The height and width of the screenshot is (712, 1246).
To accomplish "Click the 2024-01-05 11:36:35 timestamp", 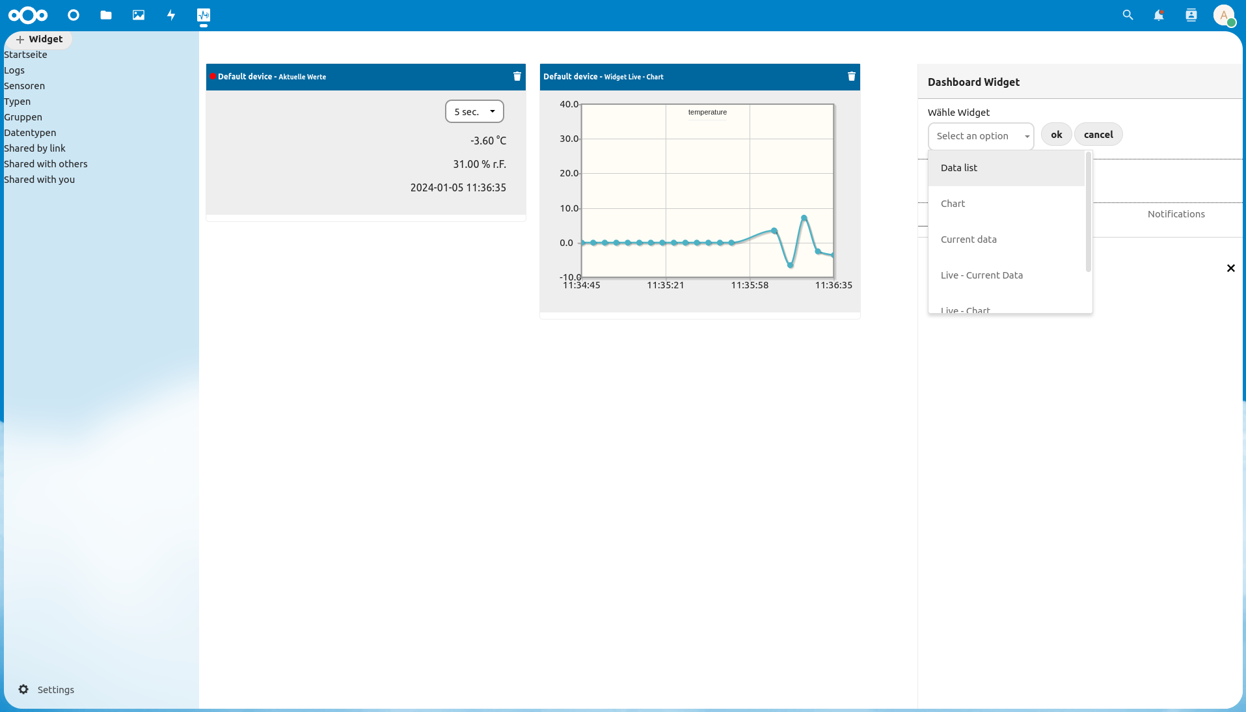I will 458,187.
